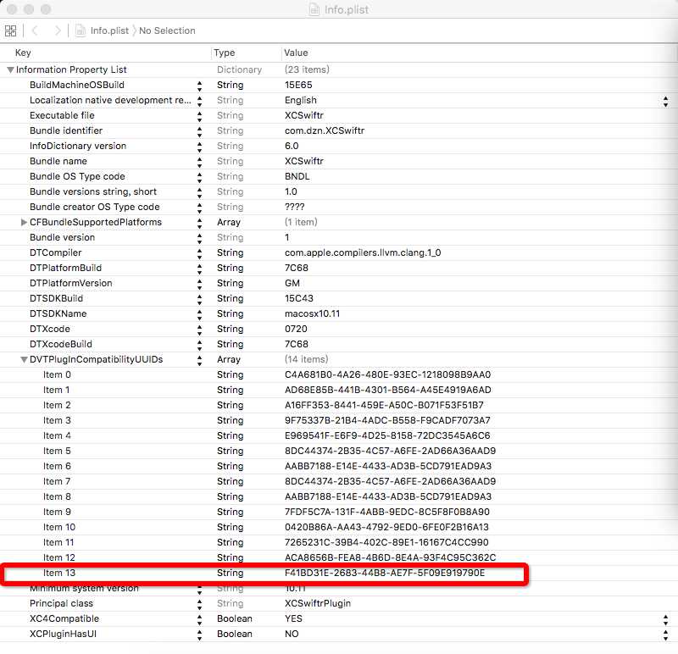
Task: Open the related items grid menu icon
Action: (x=10, y=30)
